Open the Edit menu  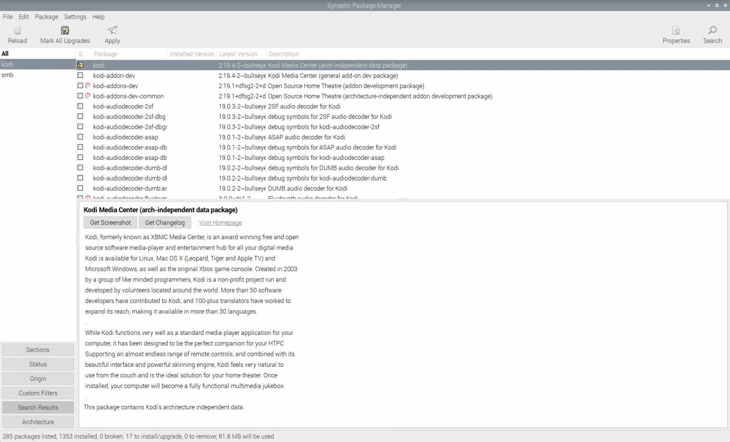(24, 17)
